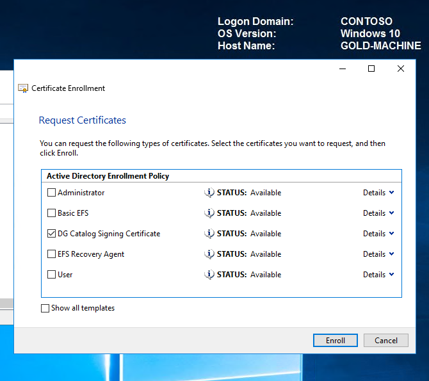The width and height of the screenshot is (429, 381).
Task: Check the Administrator certificate checkbox
Action: tap(52, 193)
